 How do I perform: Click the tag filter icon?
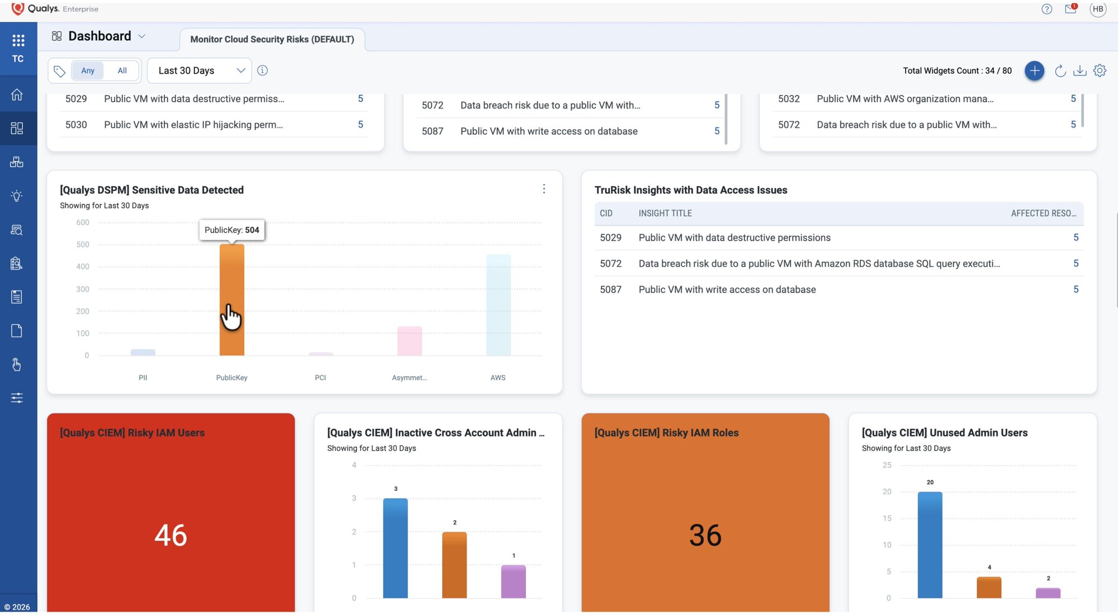click(x=59, y=71)
